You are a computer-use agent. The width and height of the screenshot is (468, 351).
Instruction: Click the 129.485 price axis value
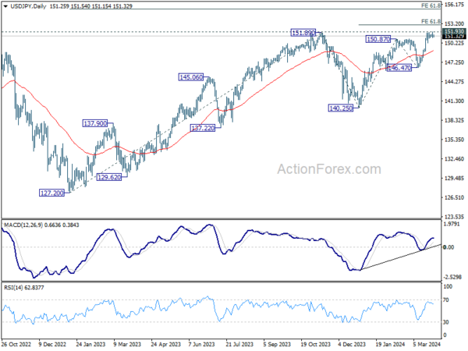click(454, 179)
